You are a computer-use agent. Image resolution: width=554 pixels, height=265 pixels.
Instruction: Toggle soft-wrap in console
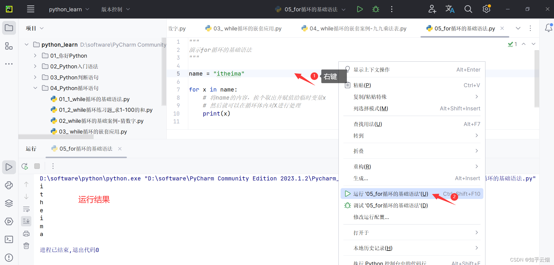[x=26, y=209]
